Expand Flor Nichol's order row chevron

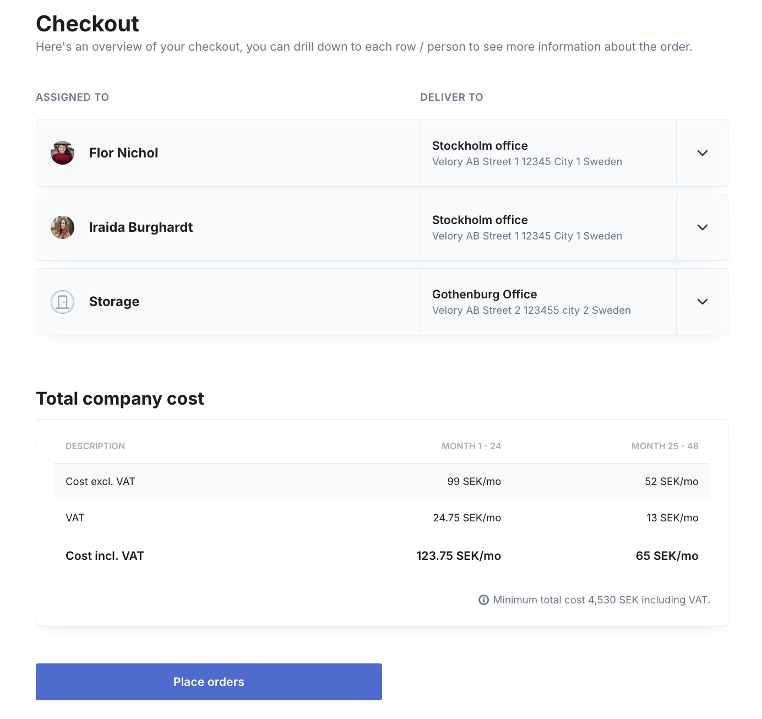pos(703,153)
